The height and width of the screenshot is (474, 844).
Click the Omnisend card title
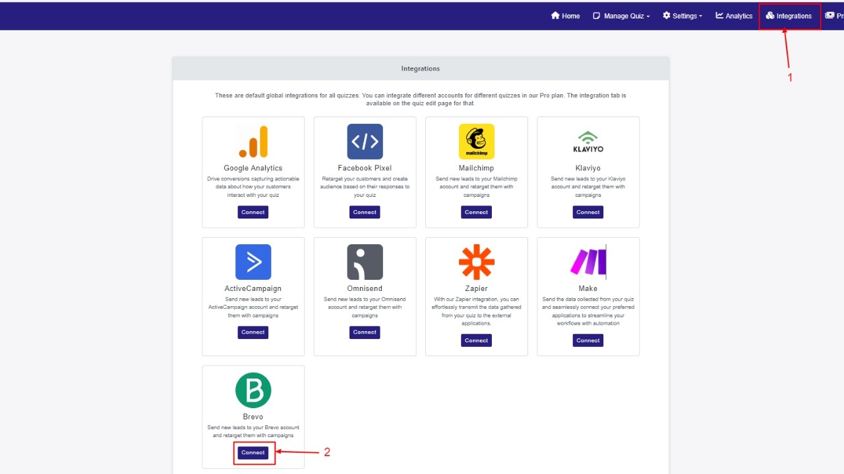click(365, 288)
